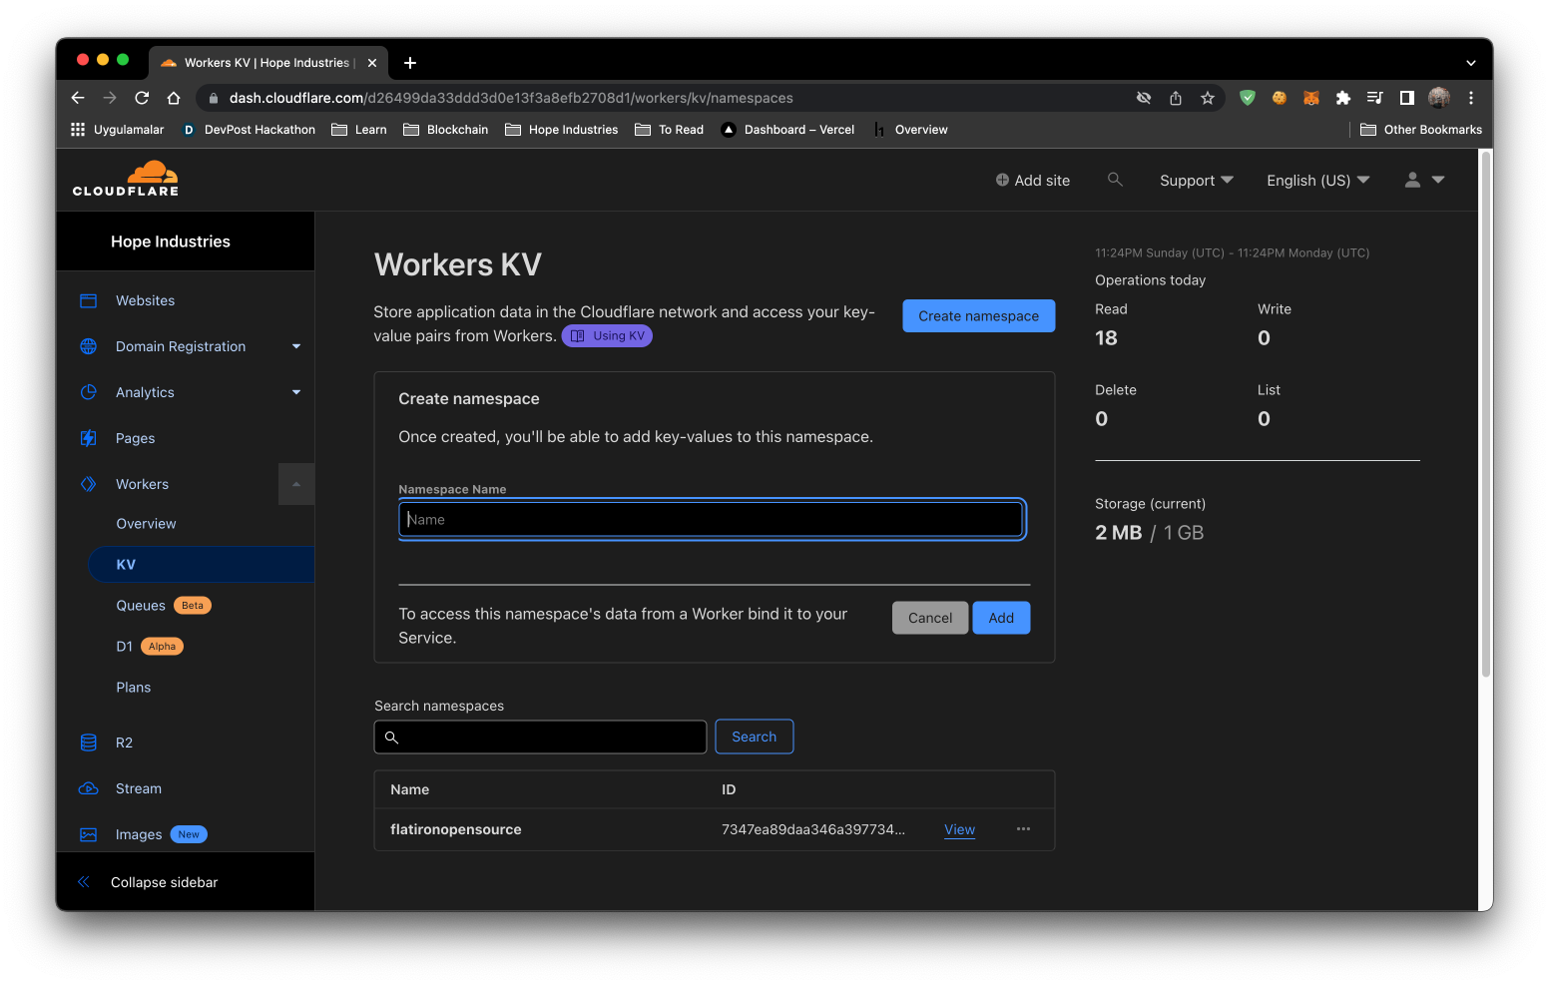Open Pages from the sidebar icon

(89, 437)
